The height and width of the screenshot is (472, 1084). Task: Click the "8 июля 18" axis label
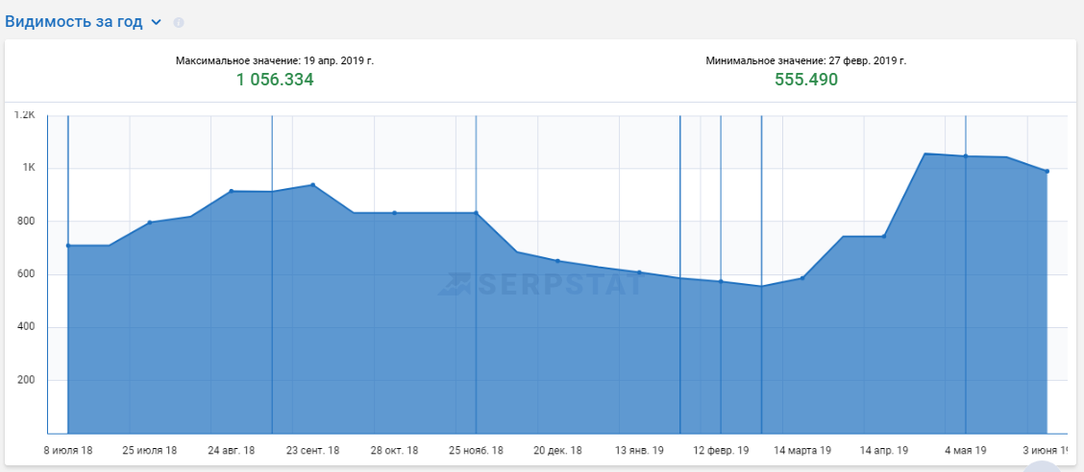click(67, 451)
